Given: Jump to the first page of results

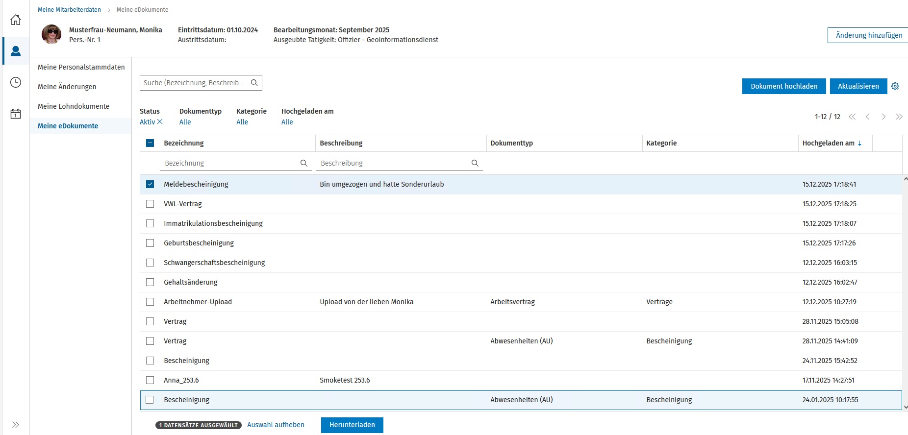Looking at the screenshot, I should [852, 117].
